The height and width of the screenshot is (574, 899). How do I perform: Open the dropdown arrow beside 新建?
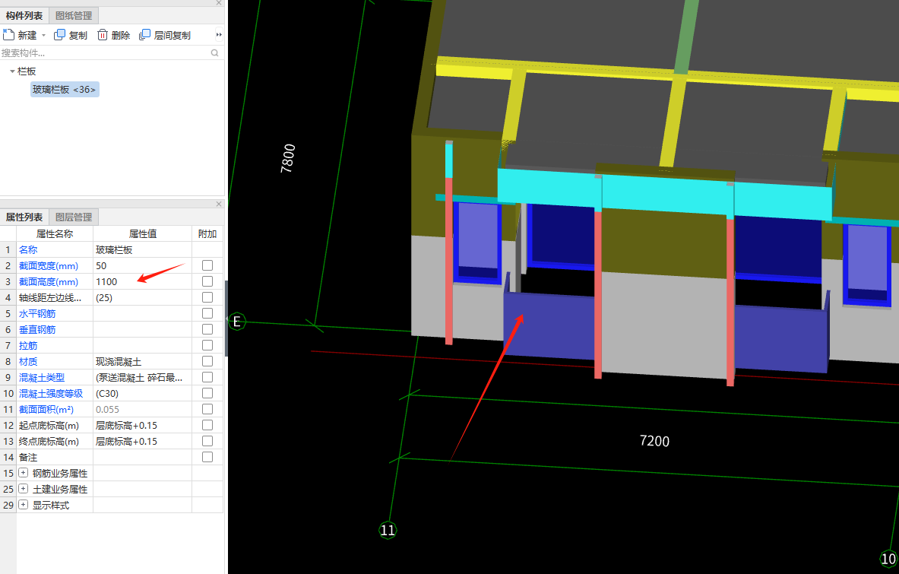(x=43, y=36)
